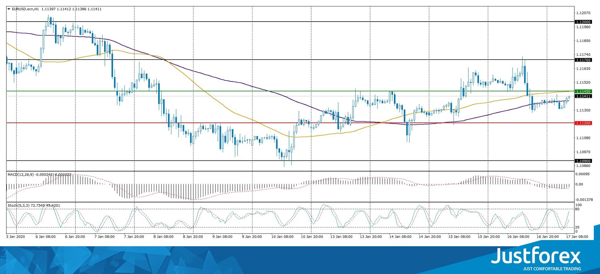This screenshot has width=600, height=274.
Task: Click the MACD(12,26,9) indicator label
Action: click(x=21, y=175)
